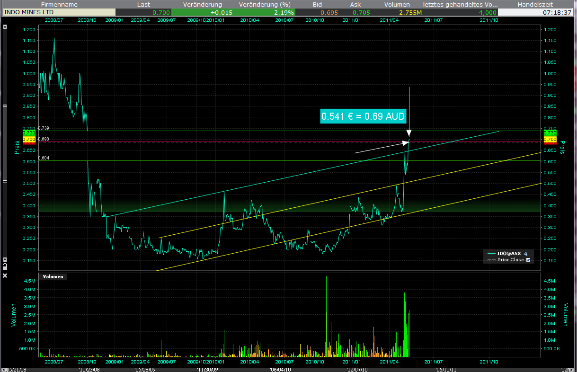Click the Firmenname column header
Image resolution: width=577 pixels, height=372 pixels.
pyautogui.click(x=59, y=4)
